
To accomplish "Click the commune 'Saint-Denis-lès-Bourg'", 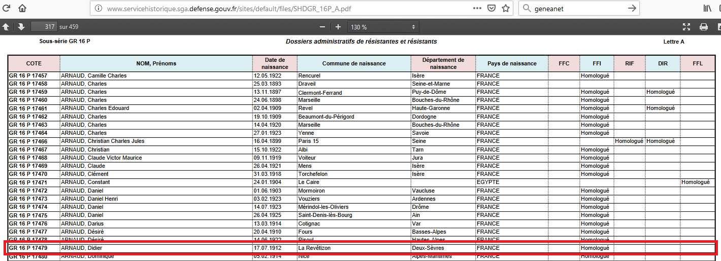I will pyautogui.click(x=325, y=215).
